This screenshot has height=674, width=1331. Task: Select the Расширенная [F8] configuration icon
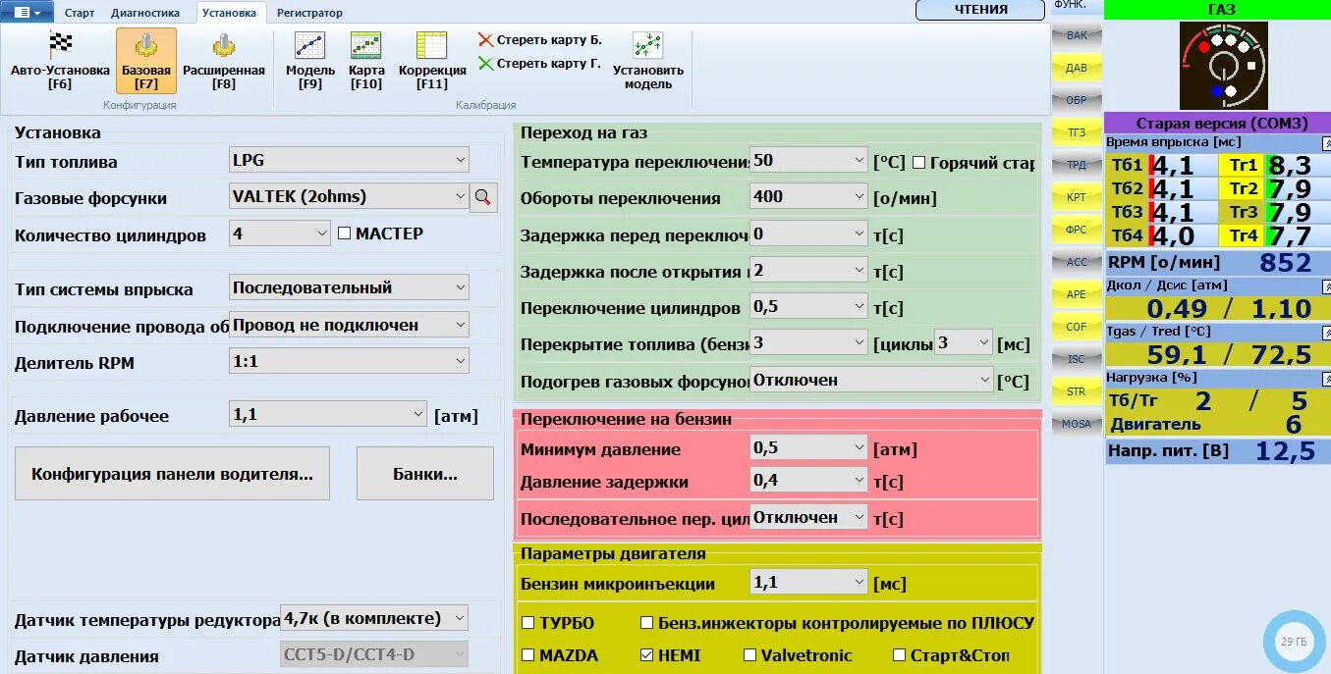click(224, 60)
